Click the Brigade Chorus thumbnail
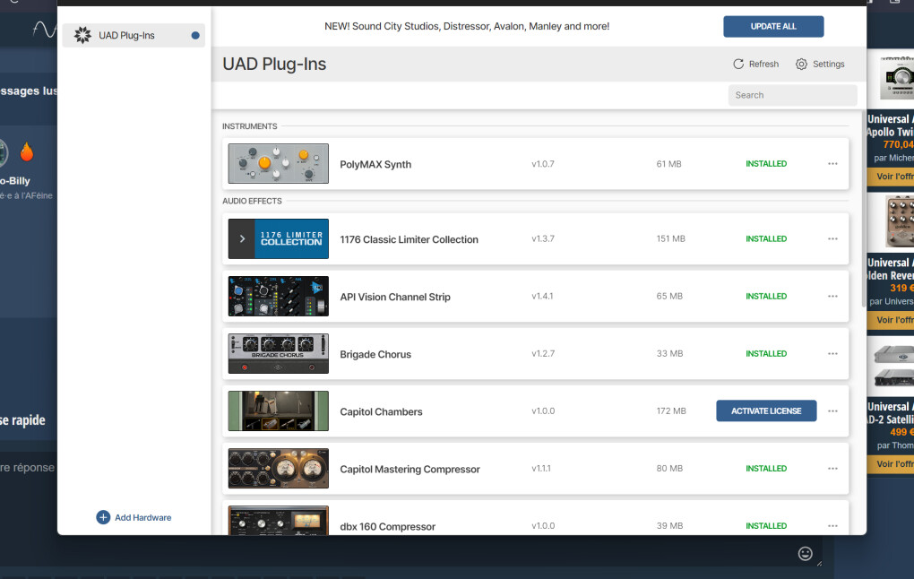Image resolution: width=914 pixels, height=579 pixels. [278, 354]
